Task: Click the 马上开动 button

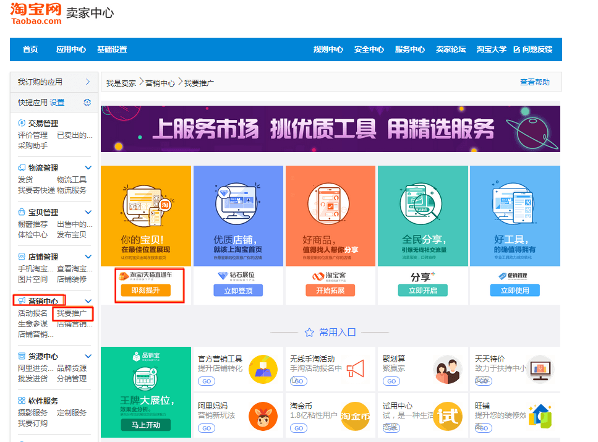Action: tap(146, 425)
